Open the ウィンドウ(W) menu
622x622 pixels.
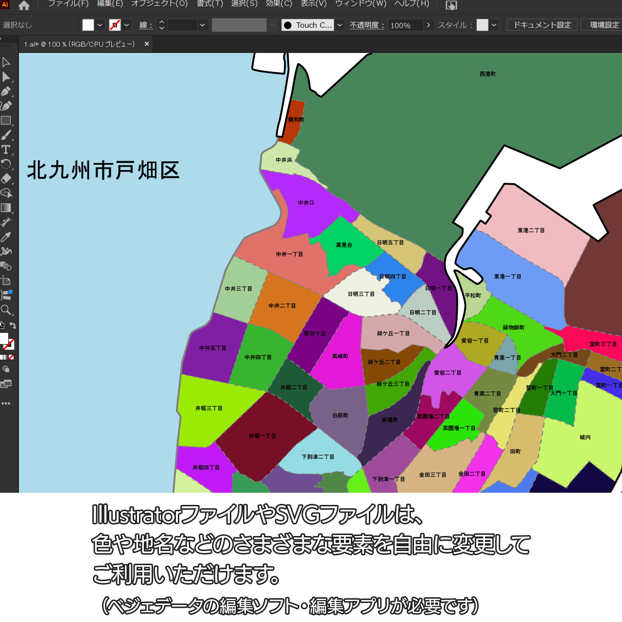[x=361, y=4]
